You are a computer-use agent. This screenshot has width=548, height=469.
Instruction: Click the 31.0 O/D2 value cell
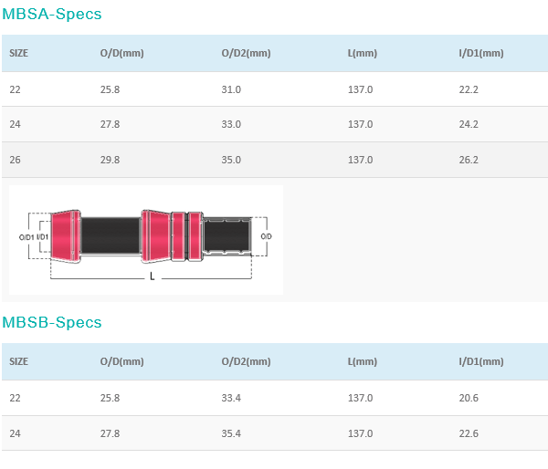pyautogui.click(x=231, y=89)
